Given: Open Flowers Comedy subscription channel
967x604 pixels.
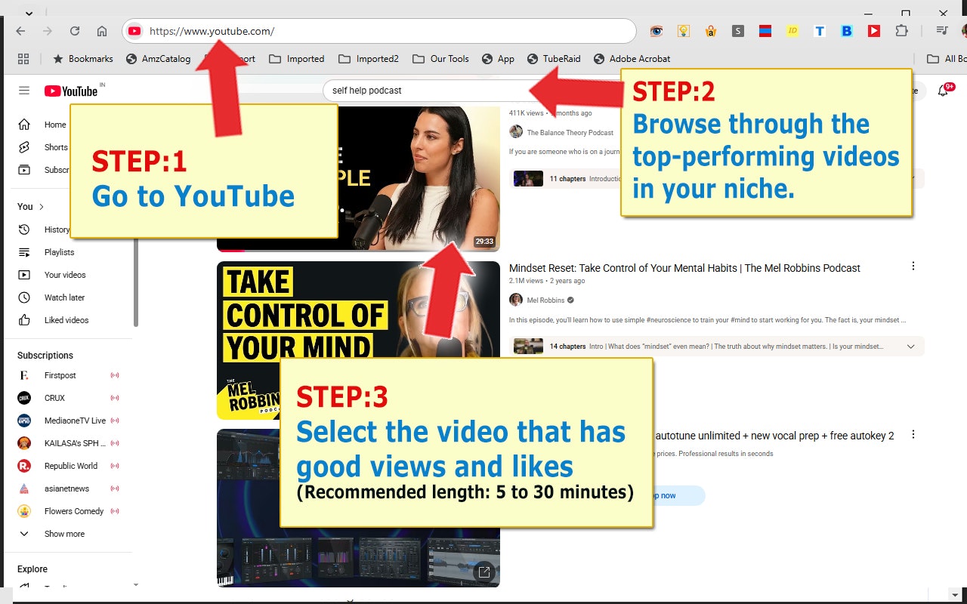Looking at the screenshot, I should (73, 511).
